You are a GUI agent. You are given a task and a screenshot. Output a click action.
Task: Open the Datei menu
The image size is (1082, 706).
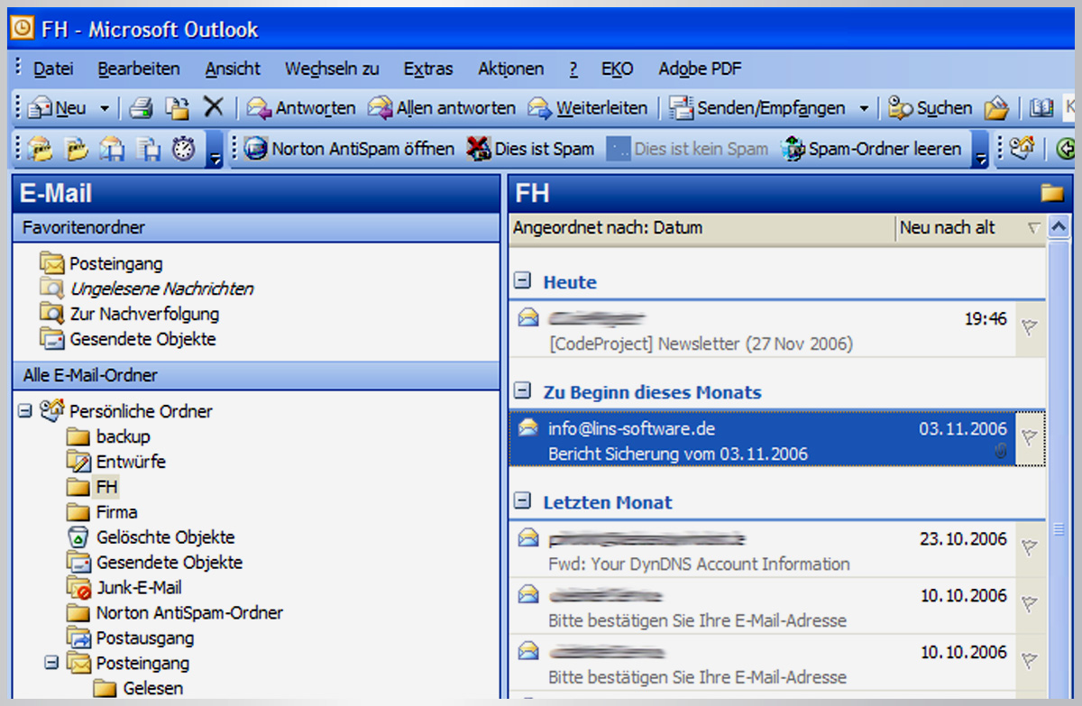[53, 69]
